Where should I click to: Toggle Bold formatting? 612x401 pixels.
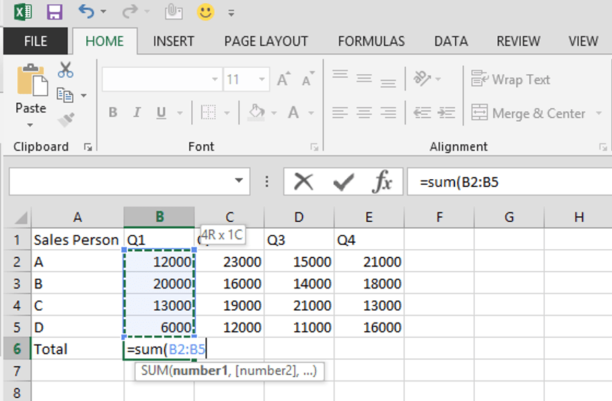click(x=113, y=113)
